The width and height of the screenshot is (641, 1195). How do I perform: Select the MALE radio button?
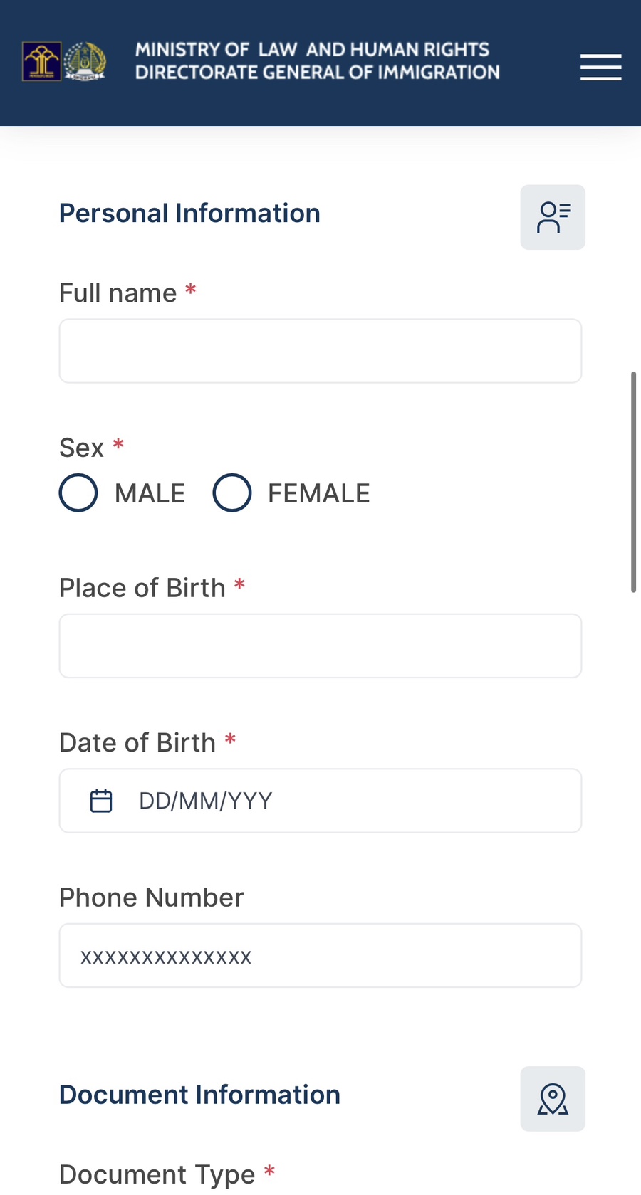[78, 493]
